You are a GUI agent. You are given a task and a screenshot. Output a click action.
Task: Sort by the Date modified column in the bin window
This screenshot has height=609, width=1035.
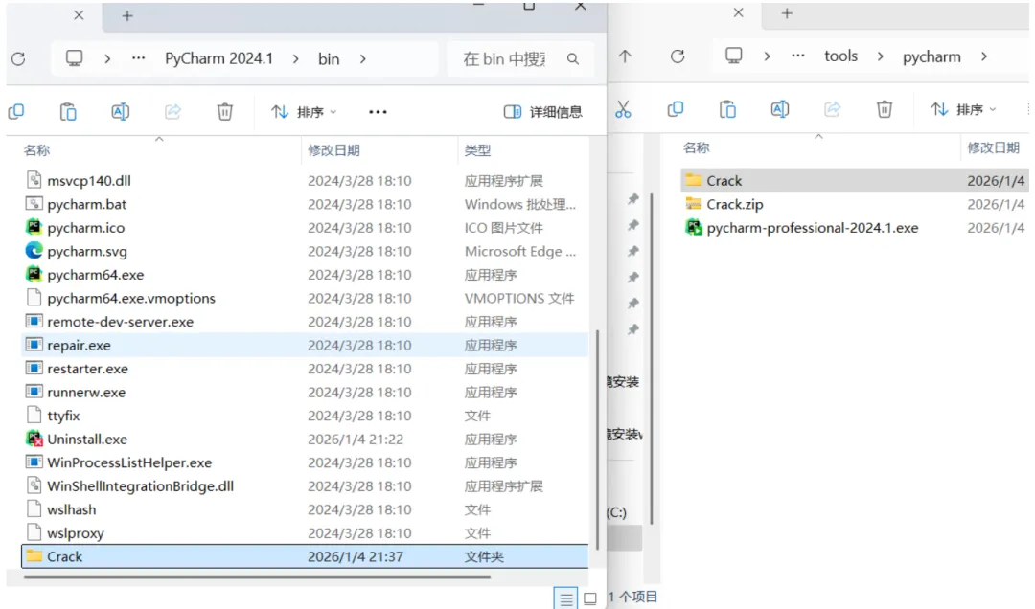coord(334,150)
